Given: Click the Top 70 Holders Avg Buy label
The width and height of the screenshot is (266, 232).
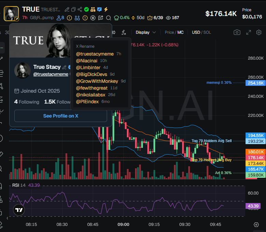Looking at the screenshot, I should coord(211,160).
